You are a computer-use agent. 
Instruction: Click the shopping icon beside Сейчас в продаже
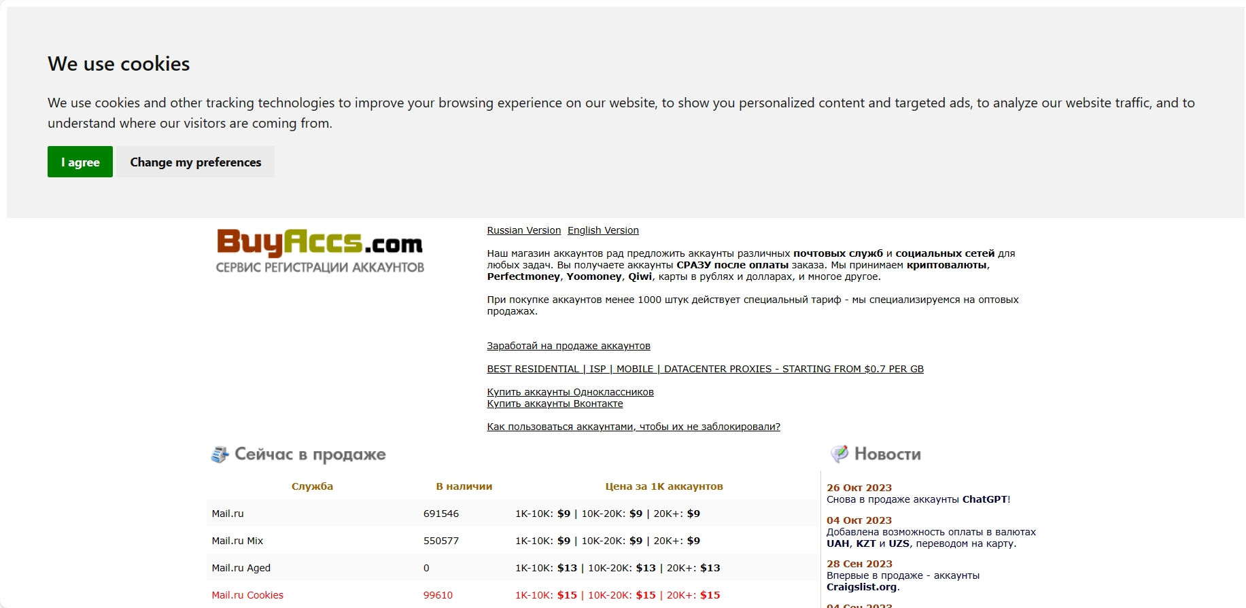click(x=220, y=454)
